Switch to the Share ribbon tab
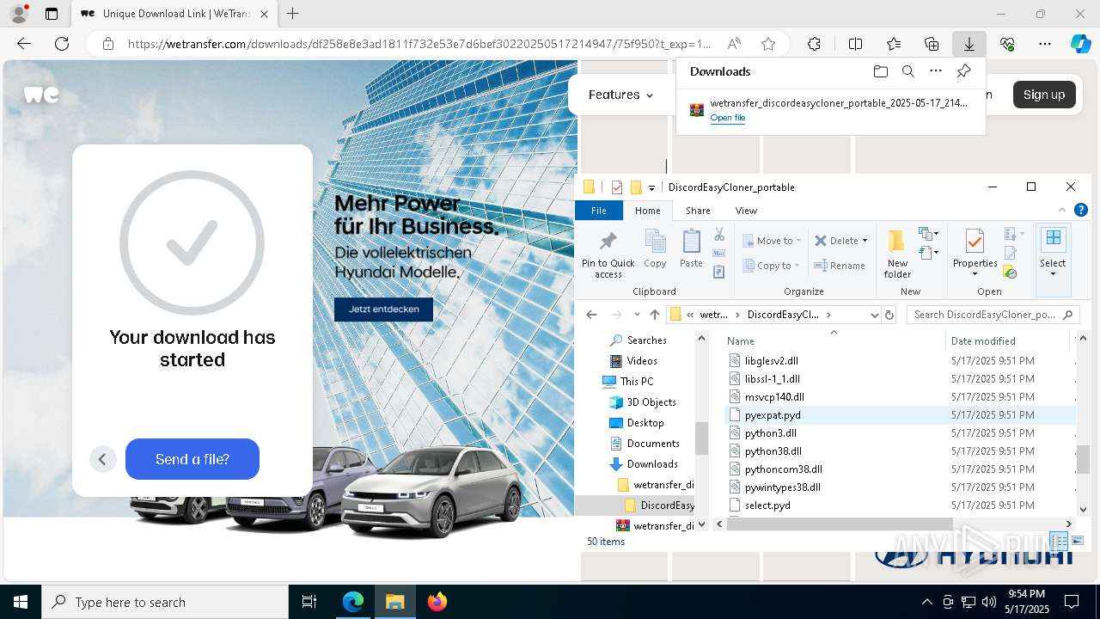This screenshot has width=1100, height=619. [698, 211]
